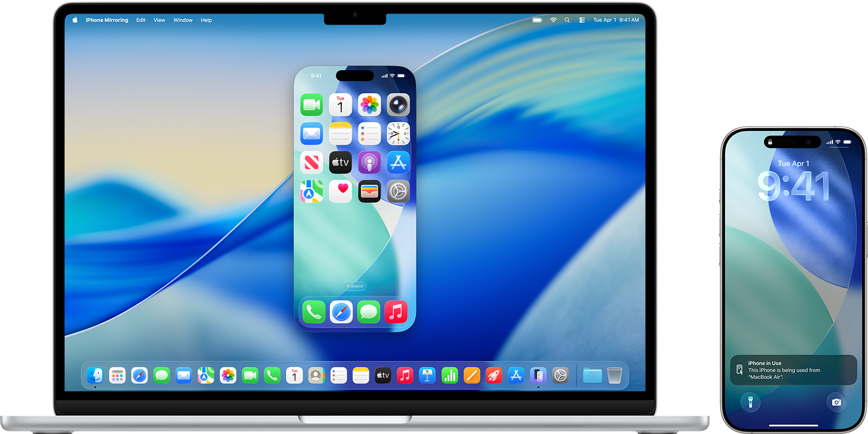This screenshot has width=868, height=434.
Task: Expand the iPhone Mirroring app menu
Action: tap(107, 20)
